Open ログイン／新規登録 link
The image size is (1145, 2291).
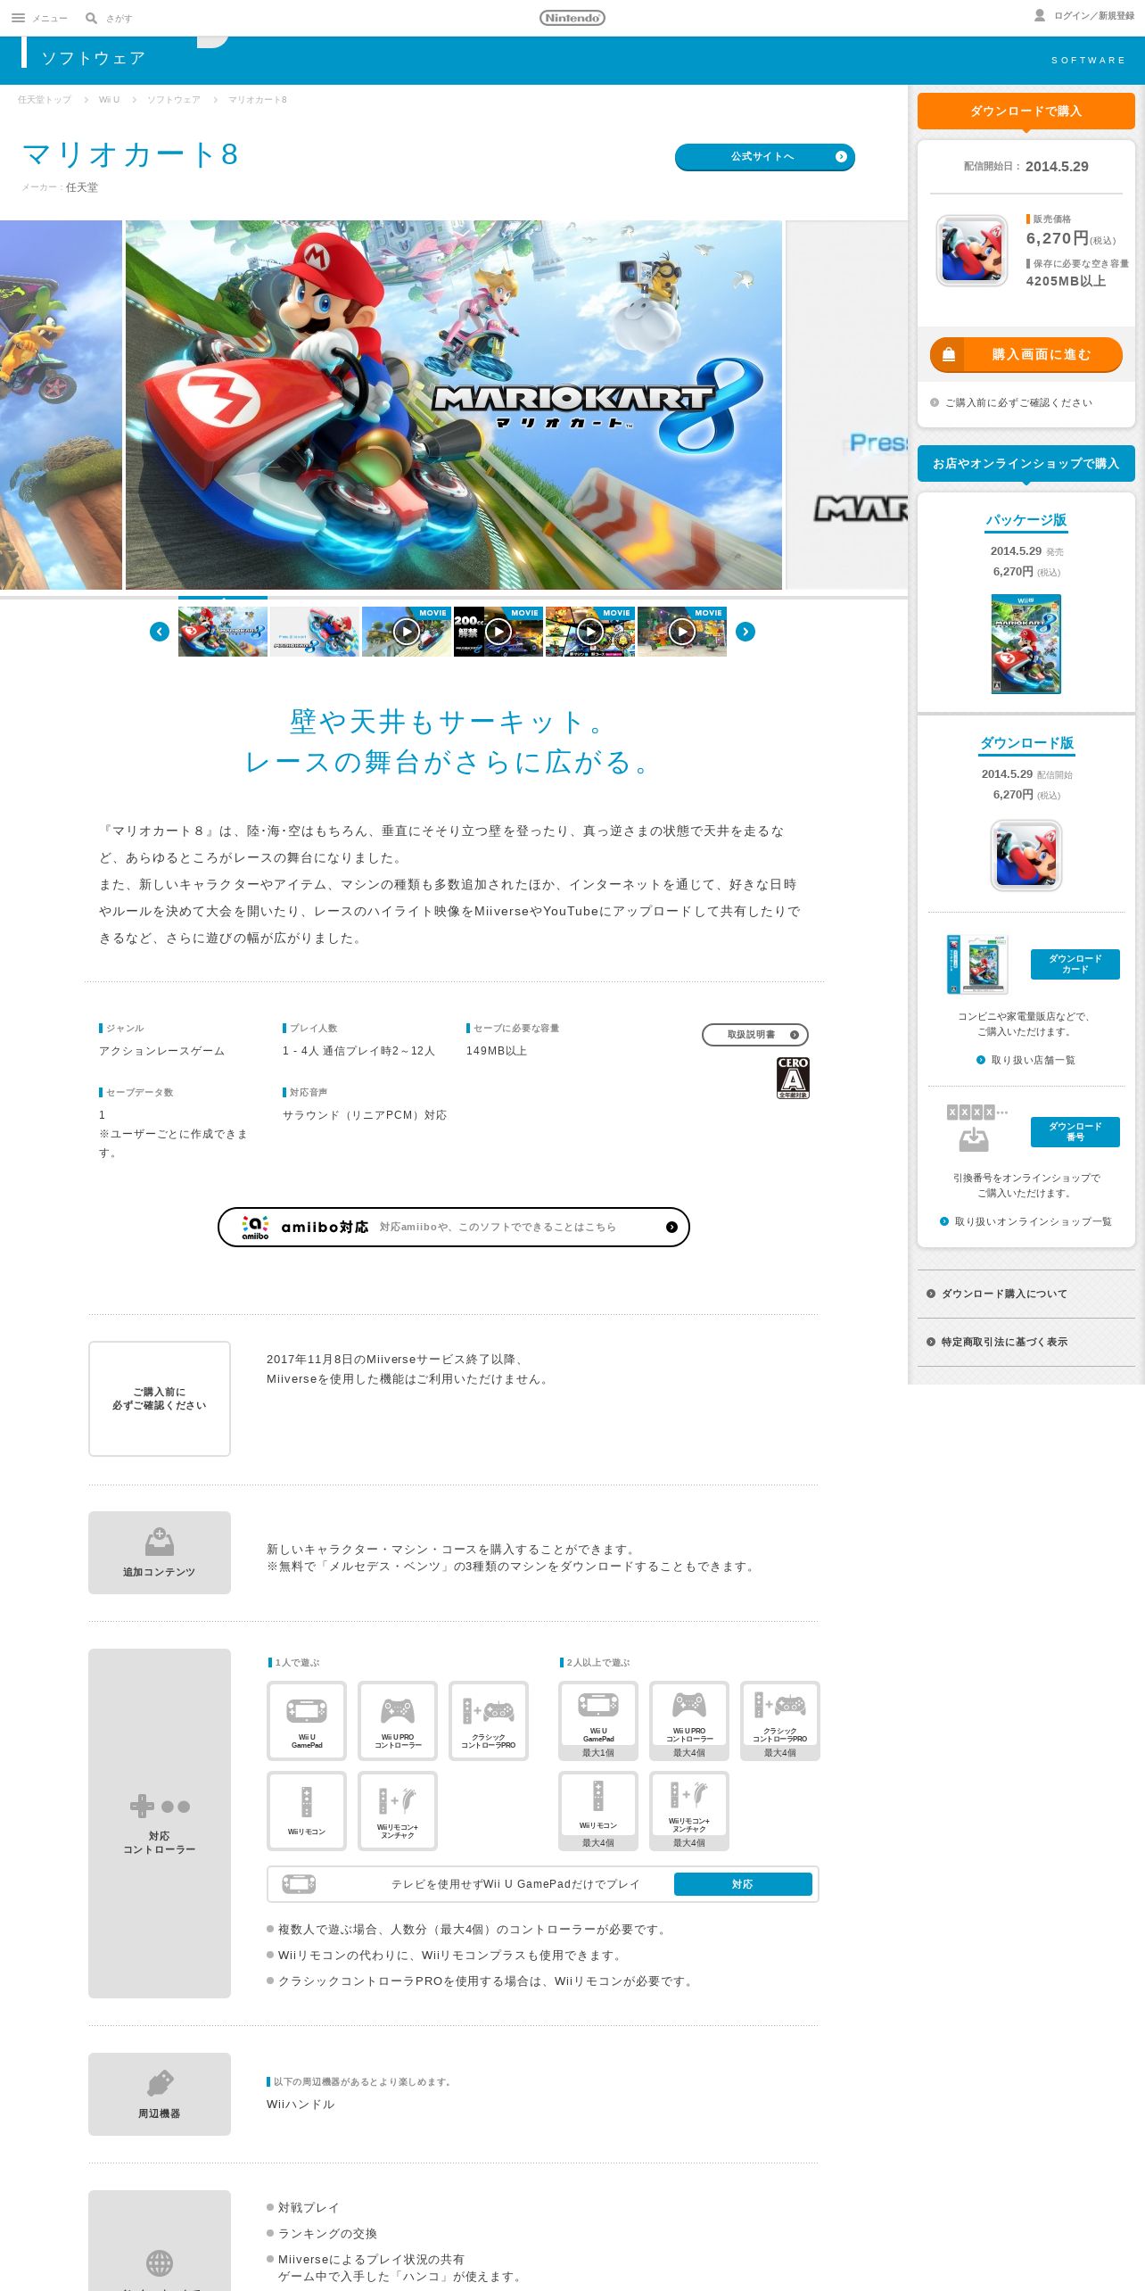pyautogui.click(x=1094, y=16)
